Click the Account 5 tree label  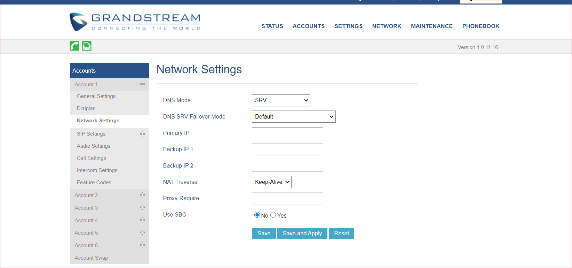(86, 233)
